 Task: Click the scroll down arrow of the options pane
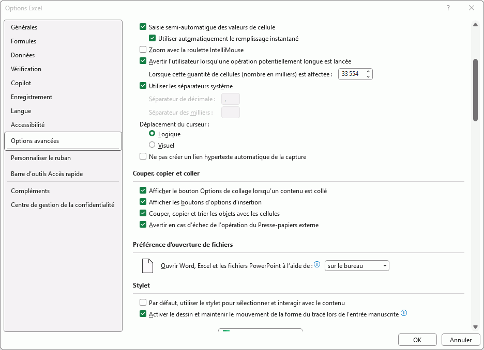[x=475, y=327]
